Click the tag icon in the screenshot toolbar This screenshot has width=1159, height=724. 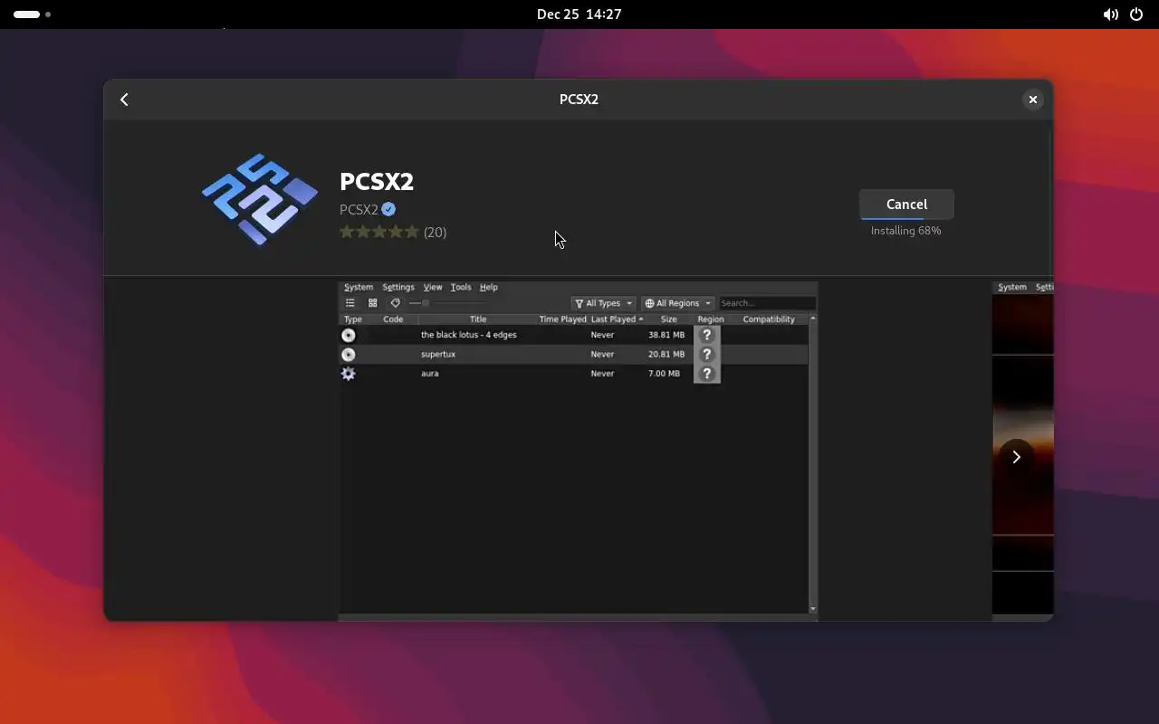tap(395, 303)
